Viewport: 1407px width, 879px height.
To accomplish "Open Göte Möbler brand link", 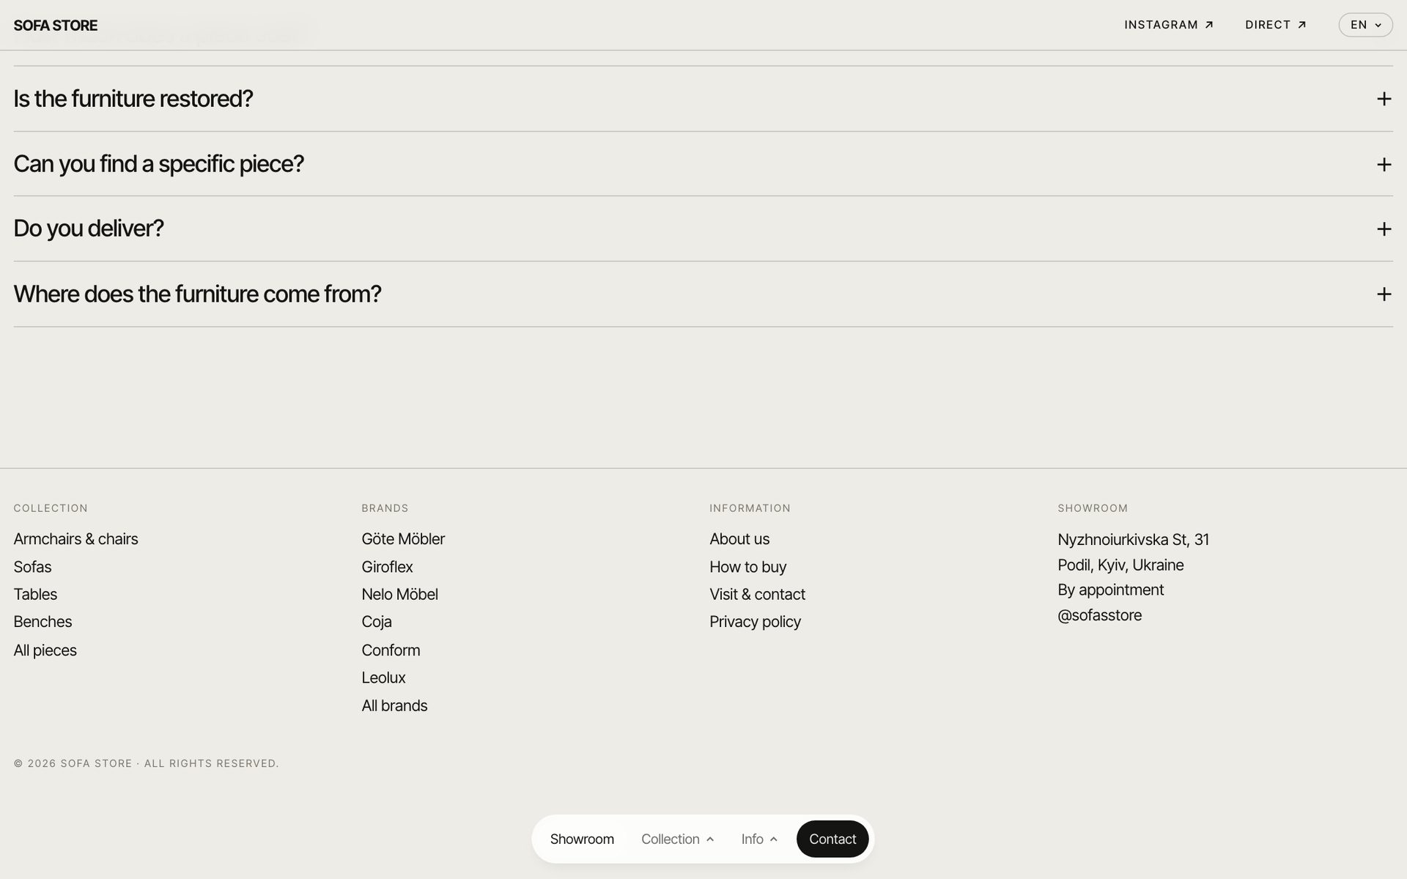I will (x=403, y=539).
